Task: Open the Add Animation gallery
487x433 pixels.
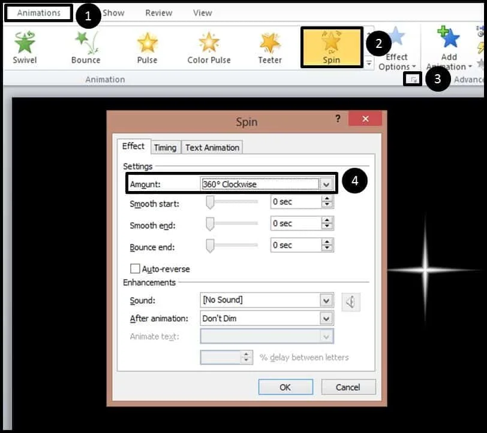Action: (x=449, y=49)
